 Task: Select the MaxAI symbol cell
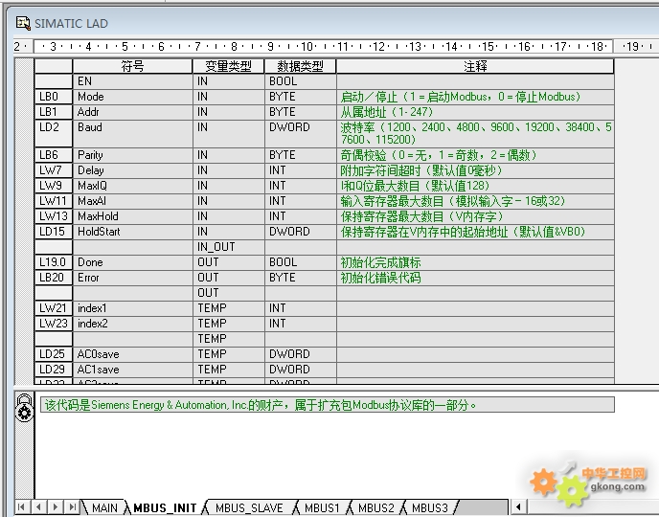[x=132, y=201]
